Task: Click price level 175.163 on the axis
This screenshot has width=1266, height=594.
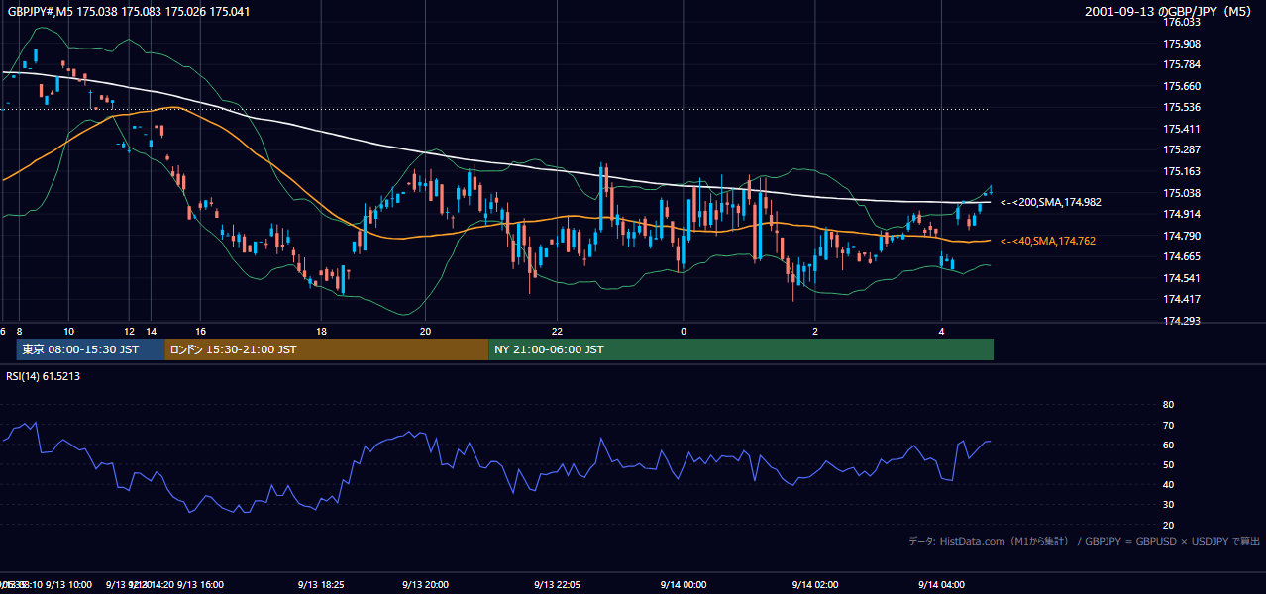Action: 1182,172
